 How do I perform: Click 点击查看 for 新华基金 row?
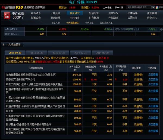tap(153, 124)
